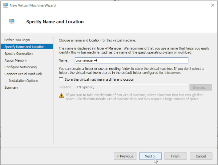View the Summary step
The width and height of the screenshot is (218, 165).
tap(11, 87)
